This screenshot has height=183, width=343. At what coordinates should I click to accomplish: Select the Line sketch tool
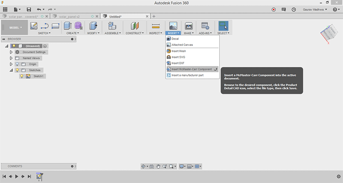pos(45,26)
